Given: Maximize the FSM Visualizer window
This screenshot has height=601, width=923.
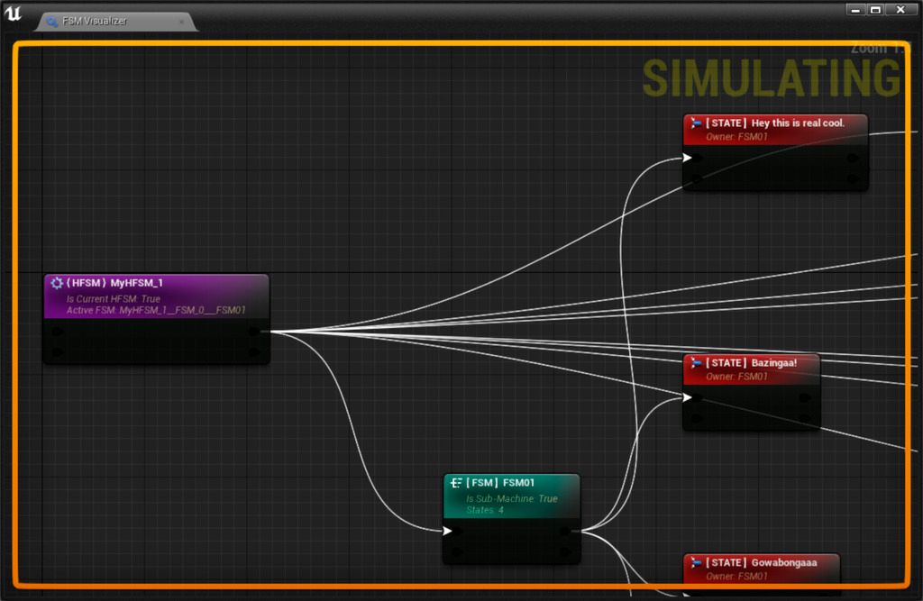Looking at the screenshot, I should (875, 9).
